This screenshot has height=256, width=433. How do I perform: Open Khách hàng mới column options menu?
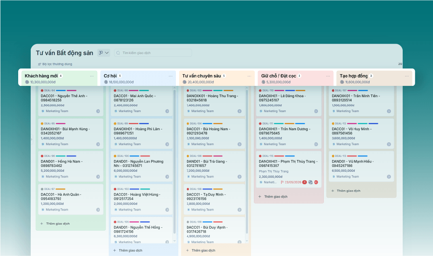[92, 76]
